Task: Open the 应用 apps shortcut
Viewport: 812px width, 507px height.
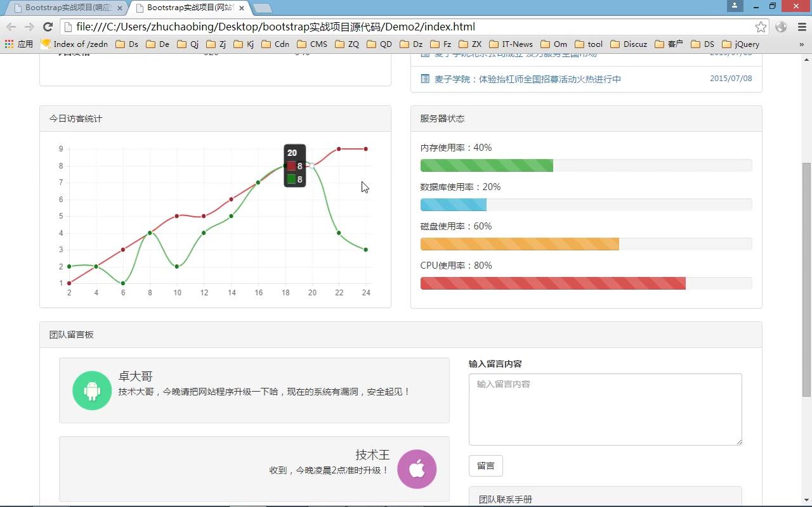Action: point(19,44)
